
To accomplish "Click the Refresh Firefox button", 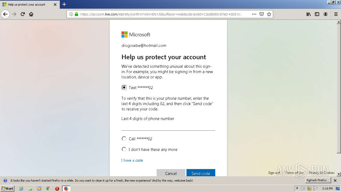I will (x=318, y=180).
